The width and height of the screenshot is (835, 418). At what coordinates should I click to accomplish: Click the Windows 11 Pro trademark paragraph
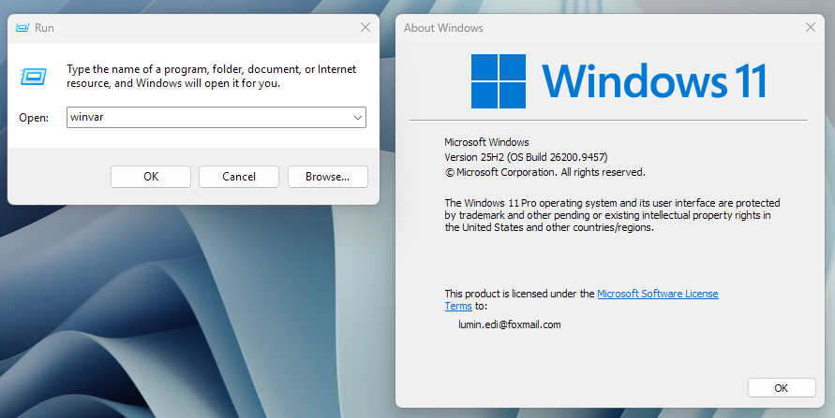click(612, 215)
